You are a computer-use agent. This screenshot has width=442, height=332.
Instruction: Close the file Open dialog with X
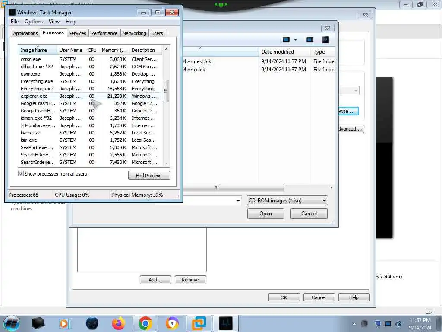click(x=328, y=28)
